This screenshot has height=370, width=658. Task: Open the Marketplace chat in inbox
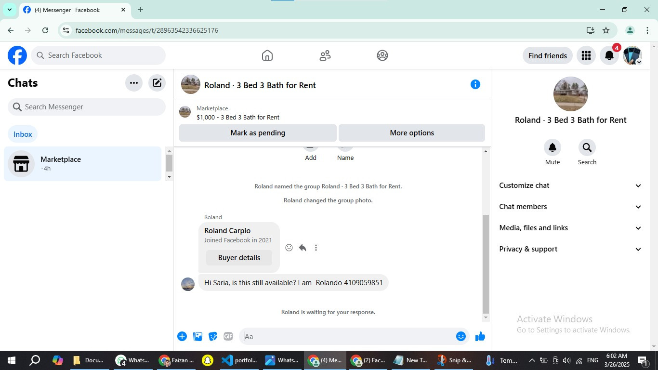click(x=82, y=164)
